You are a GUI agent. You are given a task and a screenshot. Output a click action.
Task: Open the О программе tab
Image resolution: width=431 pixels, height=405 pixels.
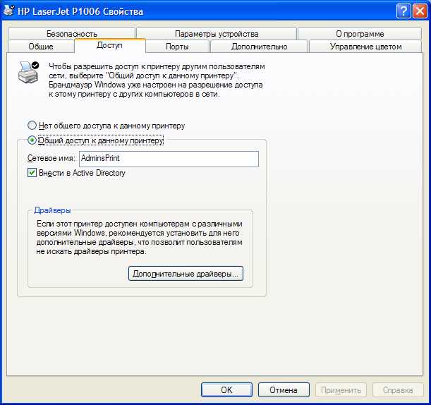(360, 34)
